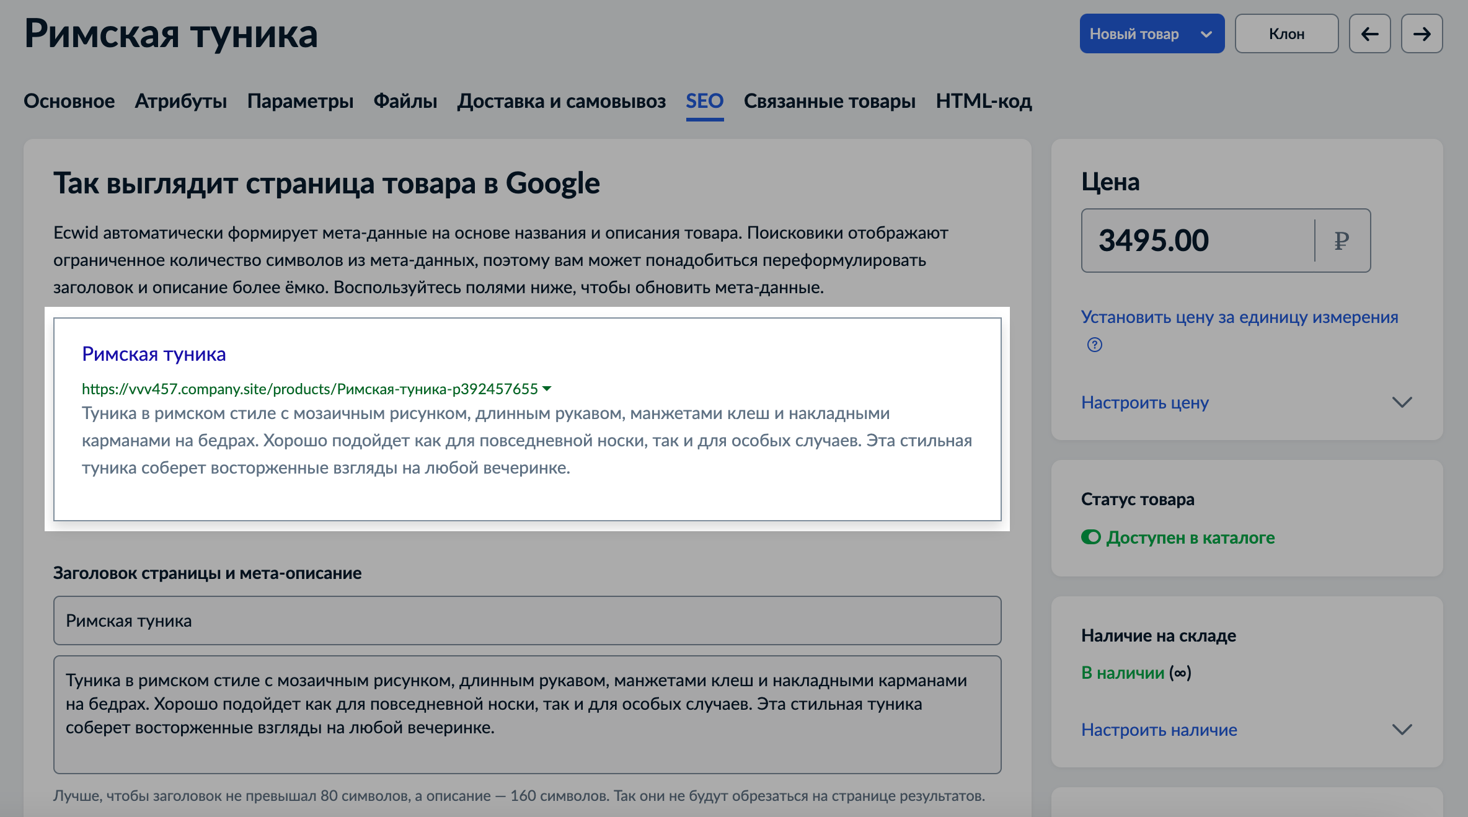Viewport: 1468px width, 817px height.
Task: Click the Настроить наличие link
Action: pos(1159,730)
